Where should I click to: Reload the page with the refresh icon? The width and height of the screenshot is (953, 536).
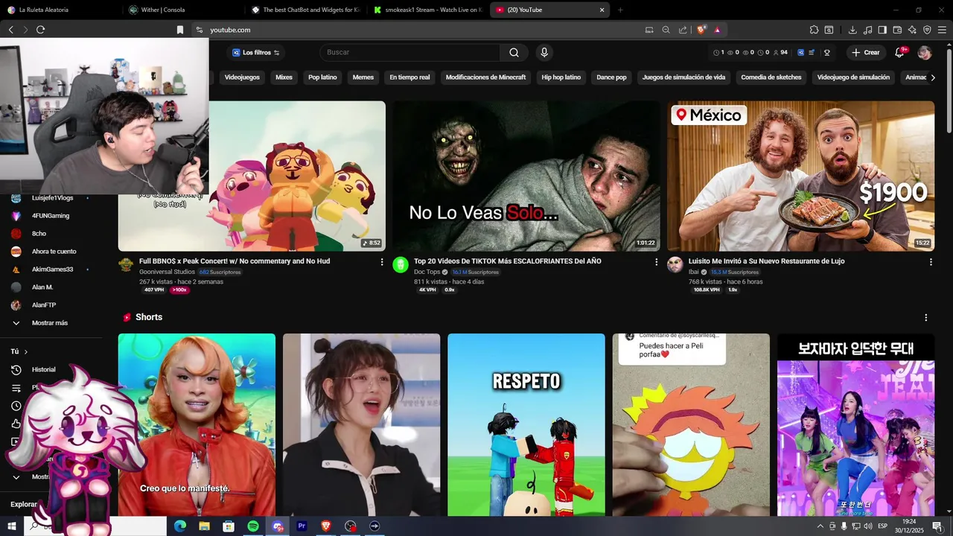(x=40, y=30)
